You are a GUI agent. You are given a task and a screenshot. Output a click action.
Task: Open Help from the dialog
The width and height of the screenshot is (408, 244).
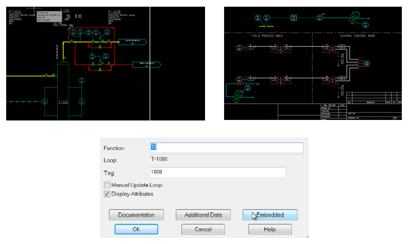coord(270,229)
